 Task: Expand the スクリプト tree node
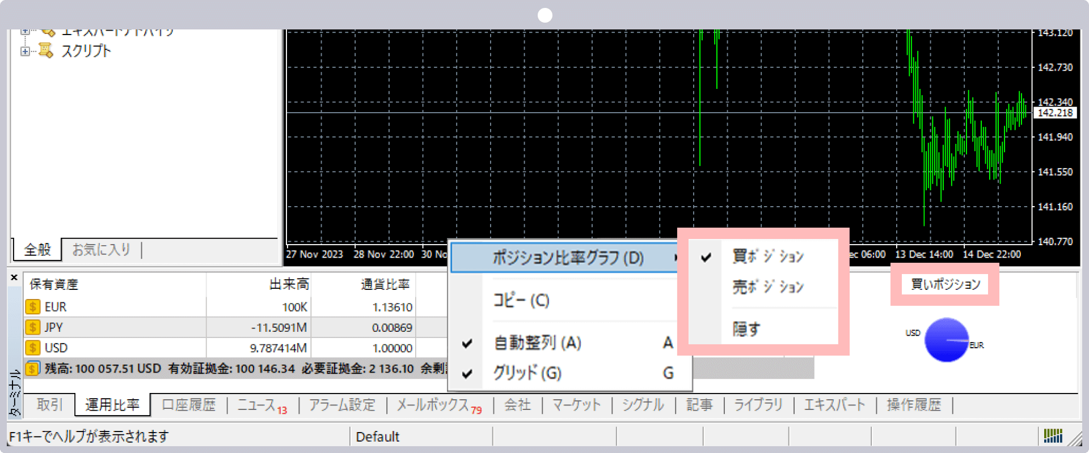(25, 51)
